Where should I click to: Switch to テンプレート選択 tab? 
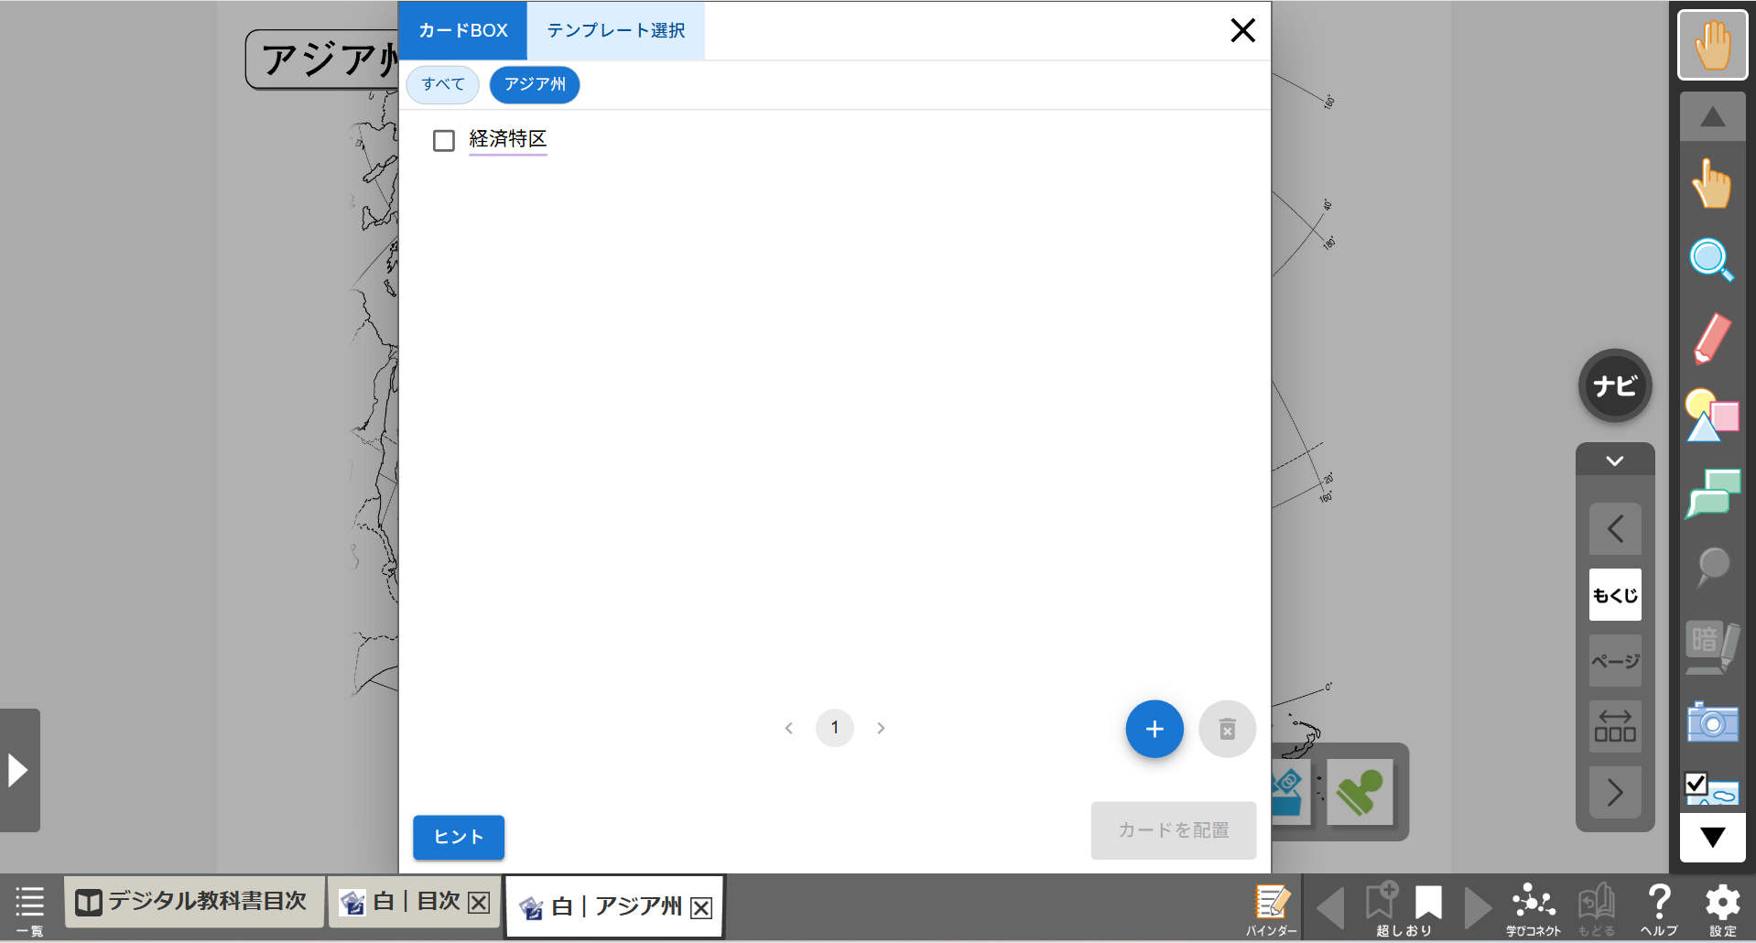point(615,31)
